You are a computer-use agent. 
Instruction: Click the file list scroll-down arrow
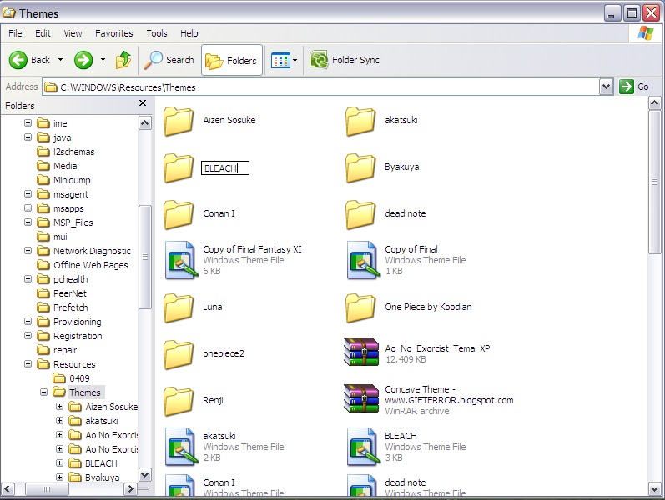(654, 488)
